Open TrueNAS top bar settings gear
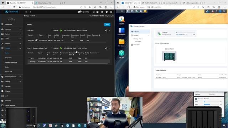This screenshot has height=128, width=228. [107, 12]
